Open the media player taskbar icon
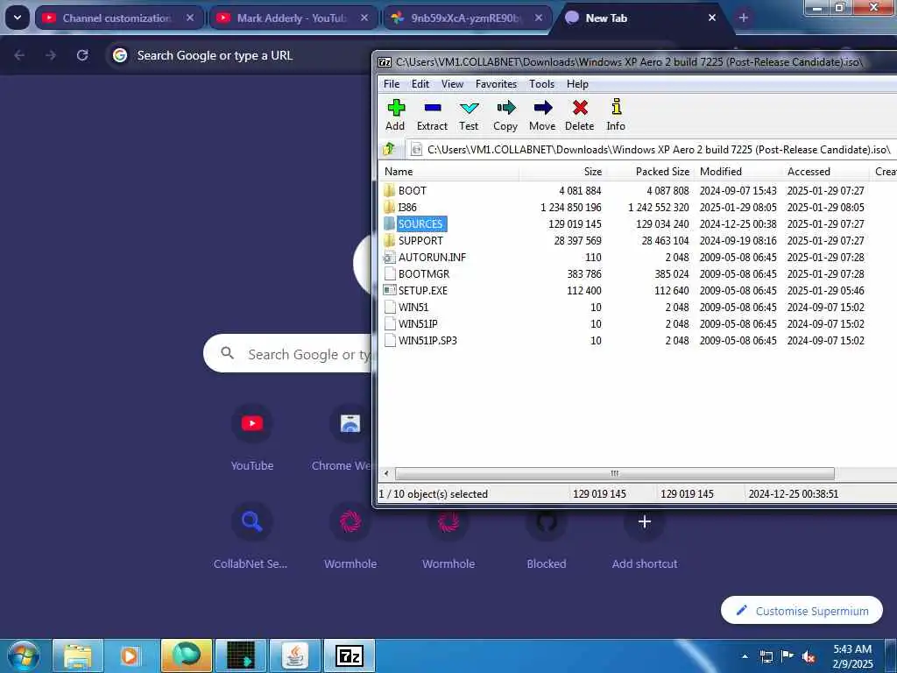This screenshot has height=673, width=897. 130,655
